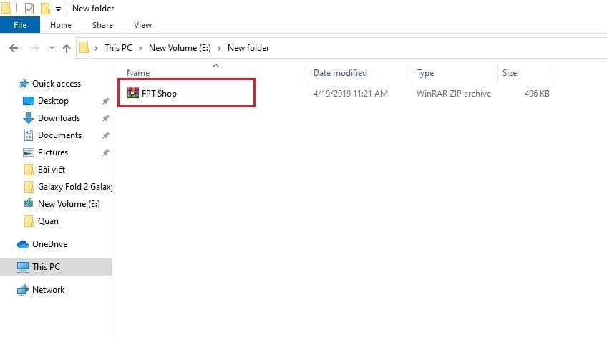Open the Recent locations dropdown arrow
This screenshot has height=340, width=607.
click(50, 48)
